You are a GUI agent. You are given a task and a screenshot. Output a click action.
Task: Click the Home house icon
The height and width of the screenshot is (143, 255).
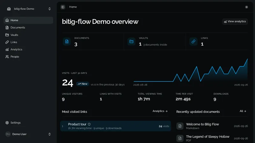click(x=7, y=20)
